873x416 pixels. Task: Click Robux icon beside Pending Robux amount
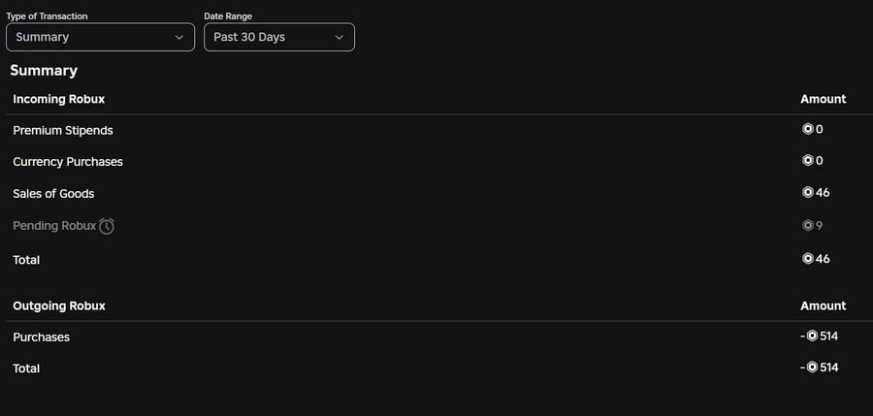tap(807, 225)
